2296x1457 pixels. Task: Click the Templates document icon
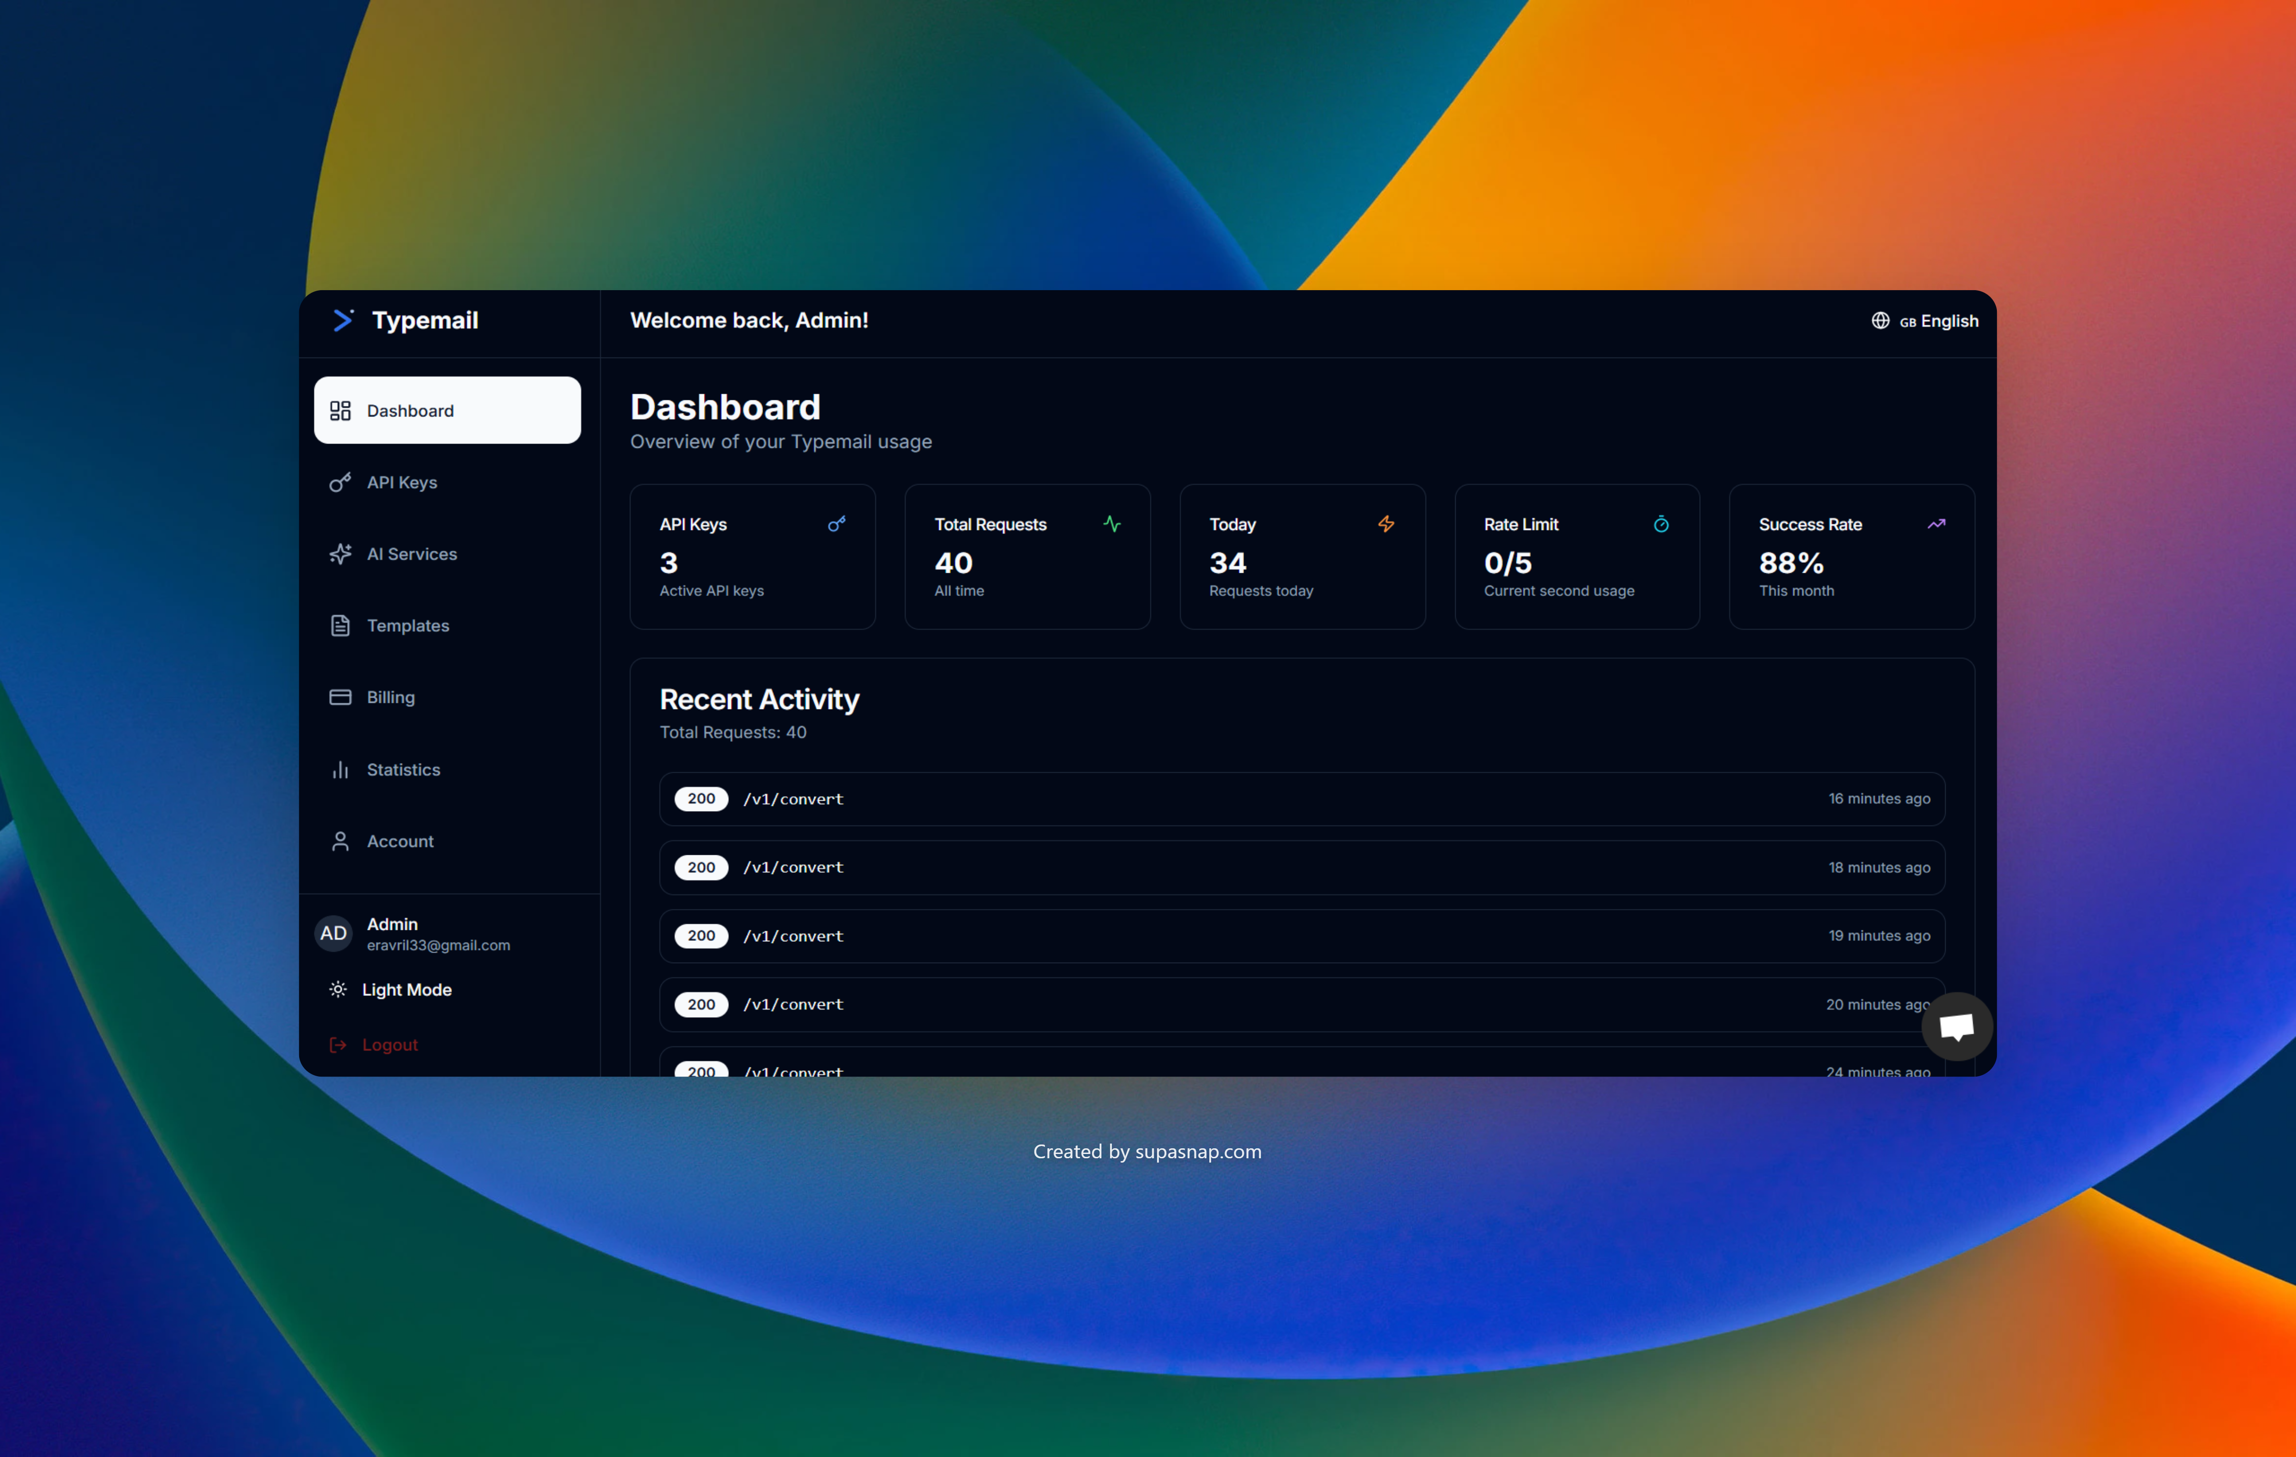(340, 625)
